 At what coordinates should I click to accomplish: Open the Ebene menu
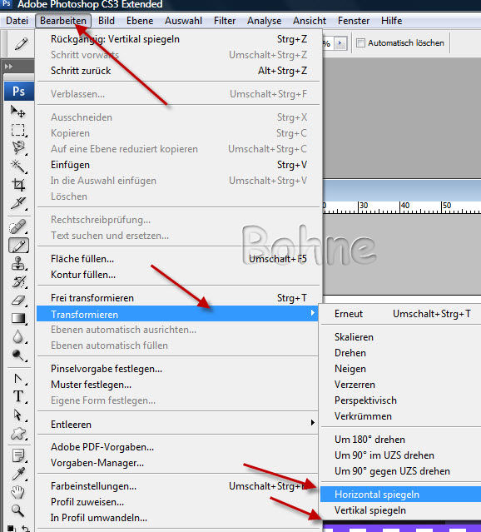click(x=140, y=21)
